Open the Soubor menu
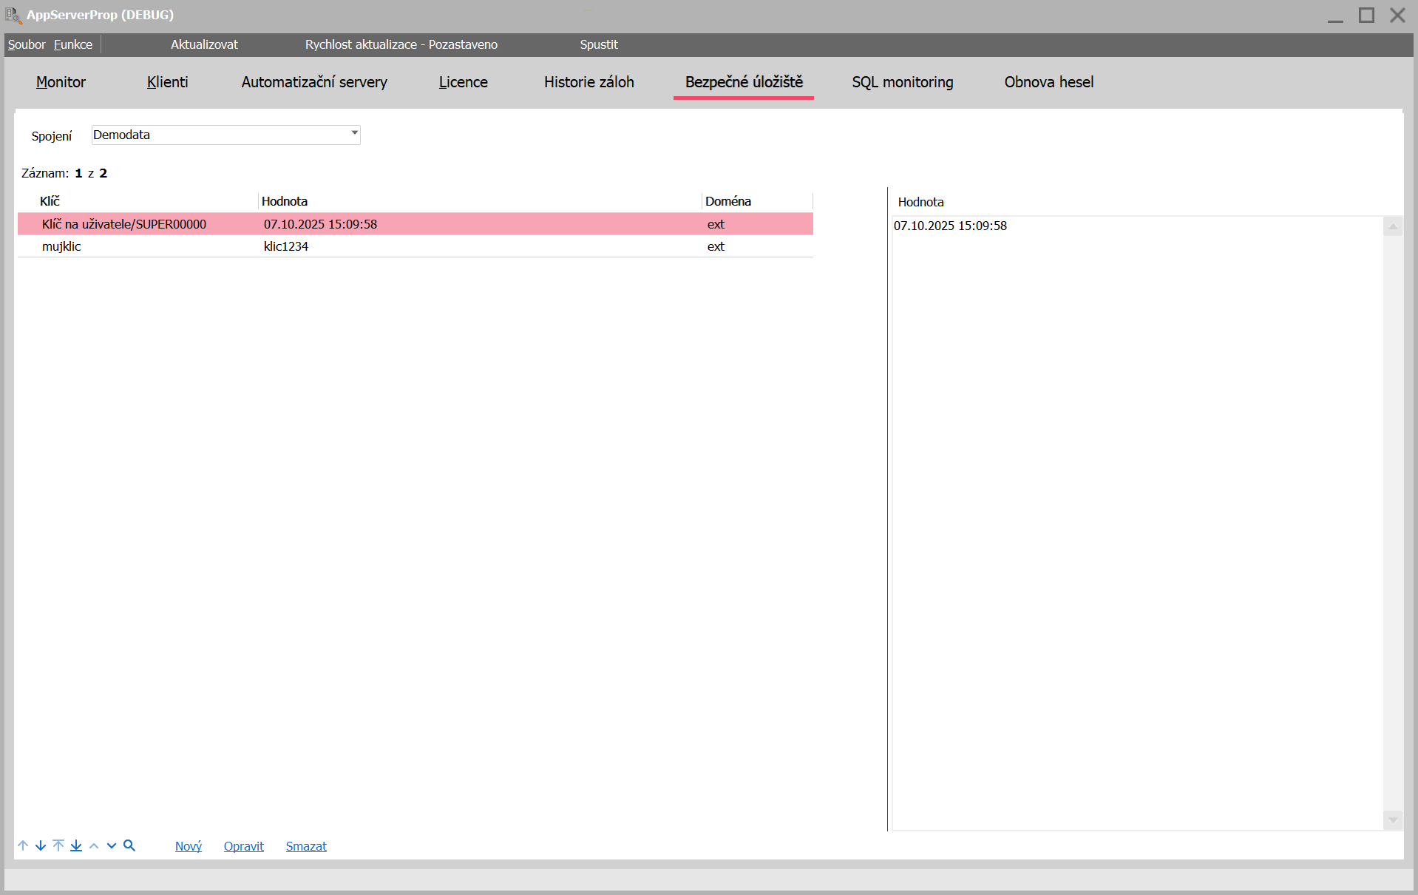Viewport: 1418px width, 895px height. point(27,44)
